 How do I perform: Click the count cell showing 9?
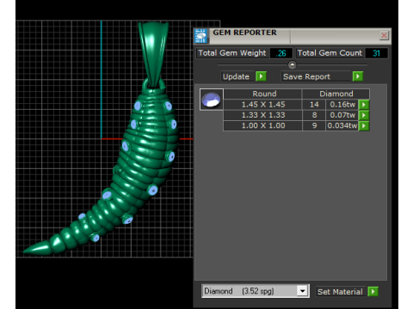314,125
